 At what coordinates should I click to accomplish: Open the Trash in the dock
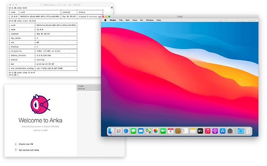click(x=248, y=131)
